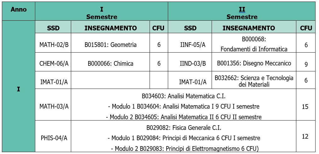Click the Anno header cell
The image size is (319, 154).
pos(19,10)
